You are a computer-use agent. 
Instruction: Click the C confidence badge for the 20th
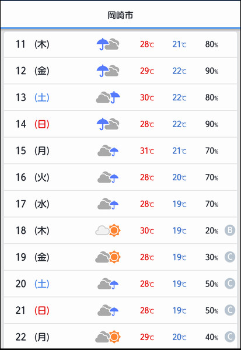tap(230, 283)
